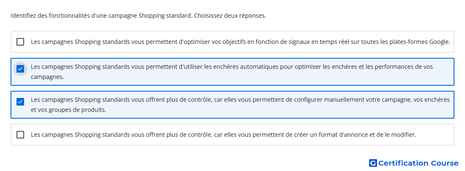Click answer text about enchères automatiques
This screenshot has width=465, height=171.
tap(232, 72)
